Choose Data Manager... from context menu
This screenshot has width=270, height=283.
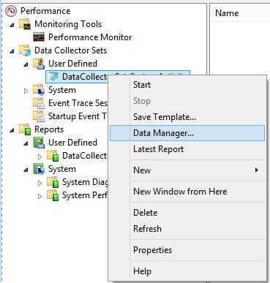187,133
